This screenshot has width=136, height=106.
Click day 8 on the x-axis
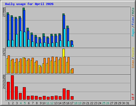(x=37, y=103)
